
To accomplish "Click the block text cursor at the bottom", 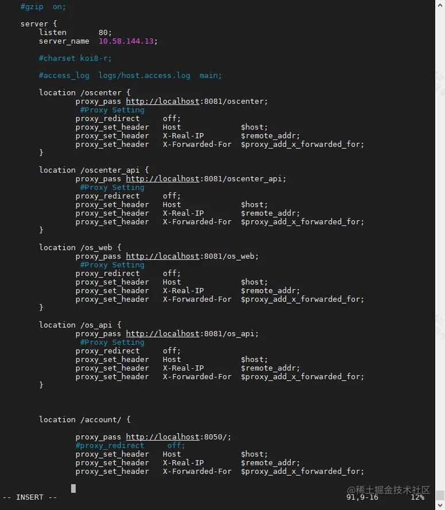I will point(73,488).
